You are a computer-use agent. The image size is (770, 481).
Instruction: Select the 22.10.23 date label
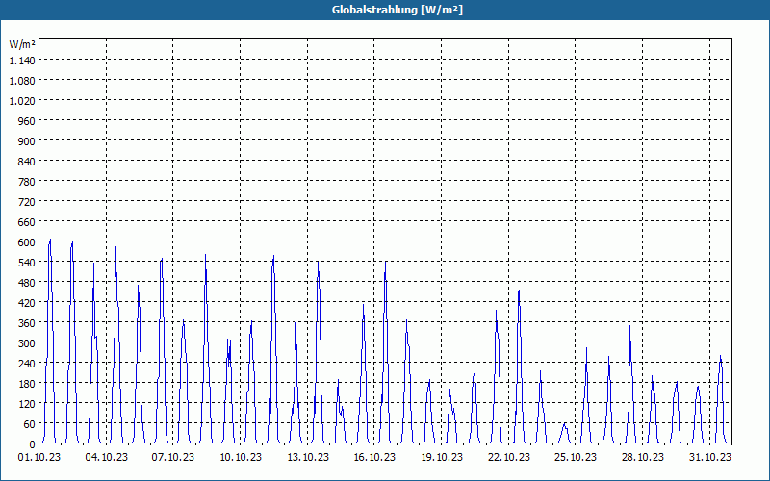click(x=509, y=458)
